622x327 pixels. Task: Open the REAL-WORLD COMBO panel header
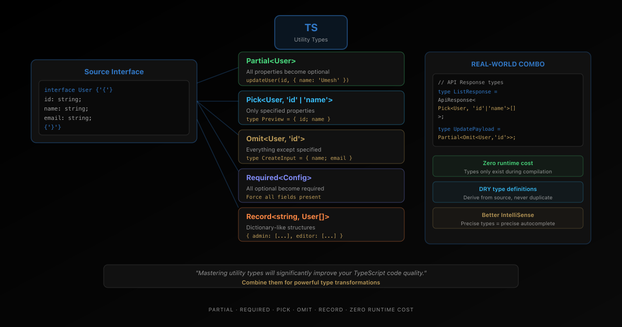(507, 64)
